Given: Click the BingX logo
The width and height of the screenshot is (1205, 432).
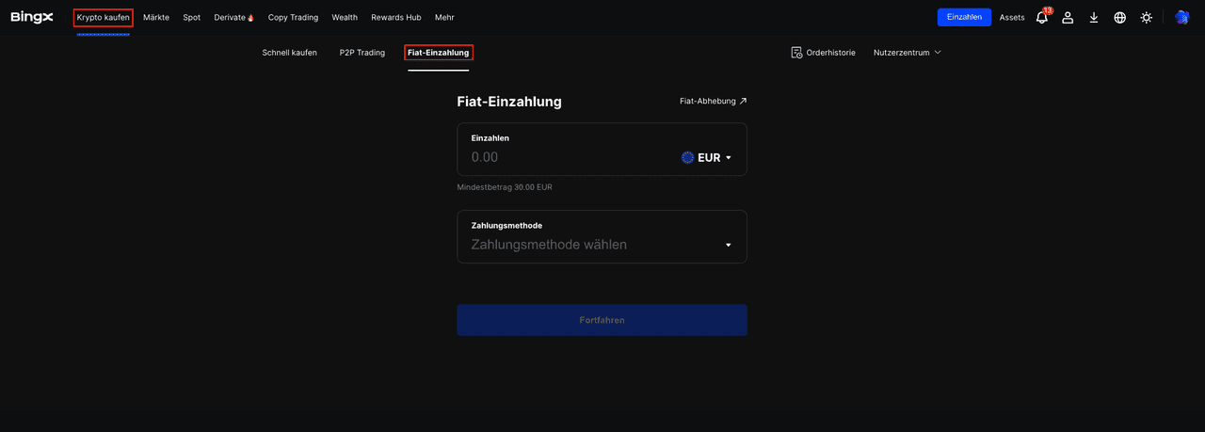Looking at the screenshot, I should pos(32,17).
